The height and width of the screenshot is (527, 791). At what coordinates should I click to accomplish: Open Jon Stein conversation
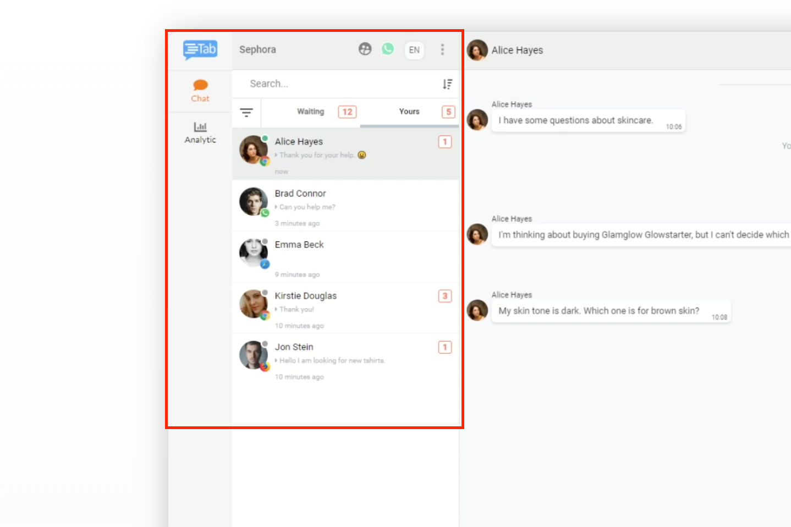(x=345, y=359)
